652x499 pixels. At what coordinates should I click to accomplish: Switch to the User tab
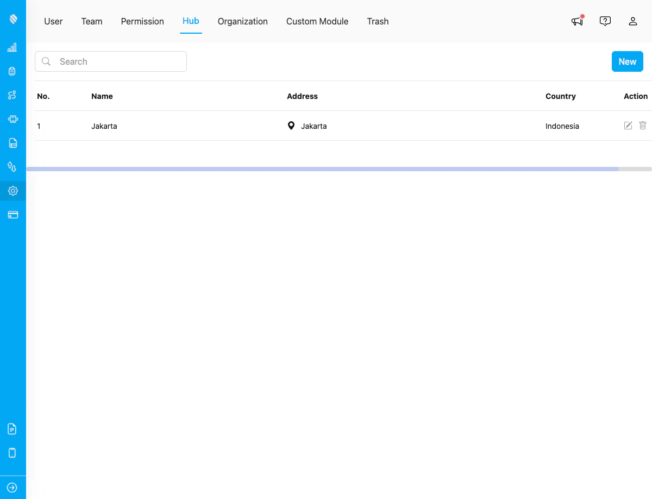[53, 21]
